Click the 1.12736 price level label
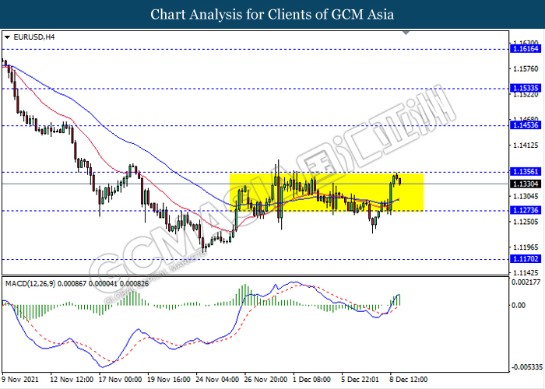 (x=526, y=210)
